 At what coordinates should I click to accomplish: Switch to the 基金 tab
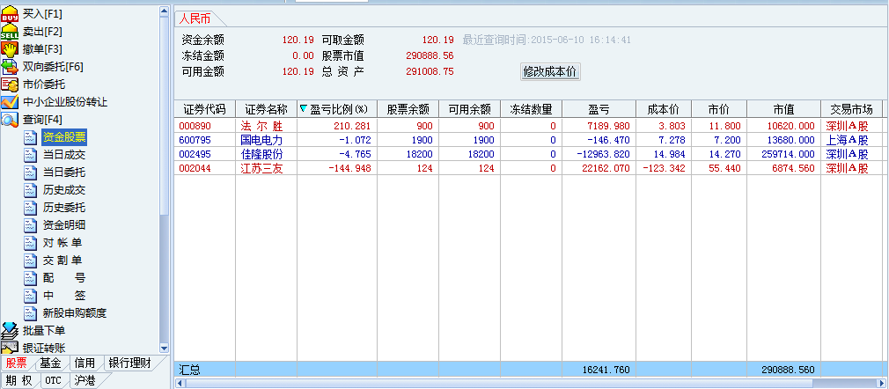[50, 363]
